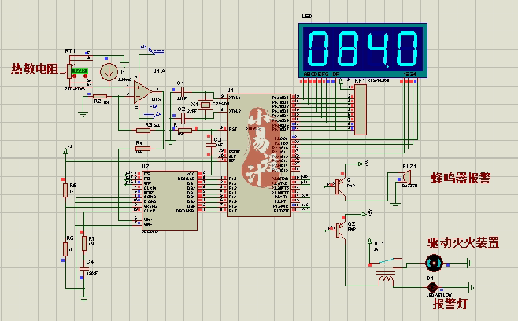Select the D1 yellow LED
The image size is (518, 321).
coord(432,287)
